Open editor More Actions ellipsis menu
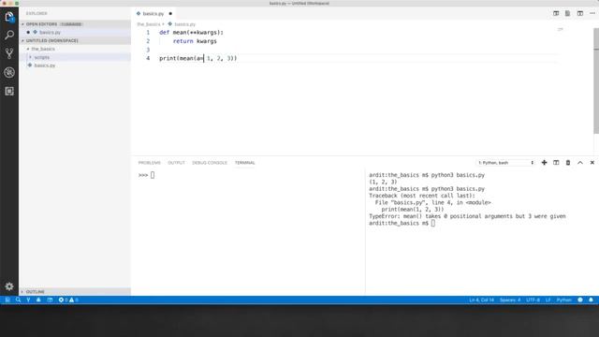599x337 pixels. [x=592, y=13]
